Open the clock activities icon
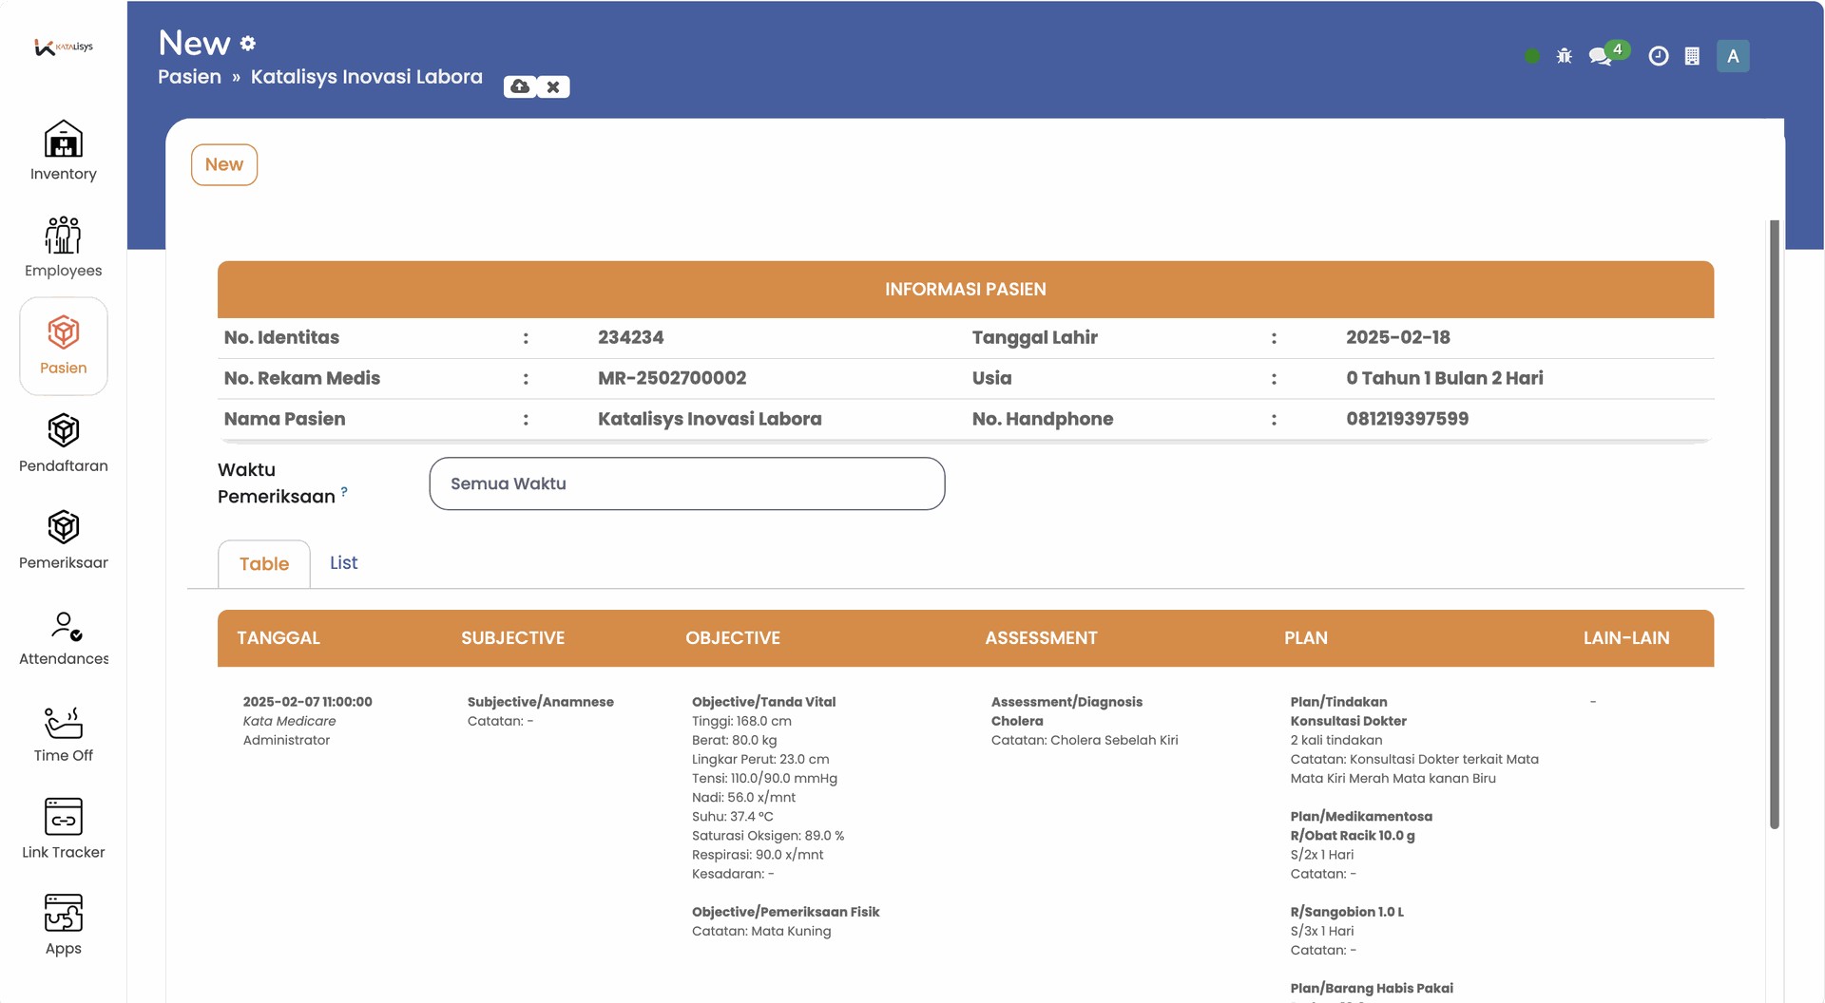Viewport: 1825px width, 1003px height. point(1658,56)
